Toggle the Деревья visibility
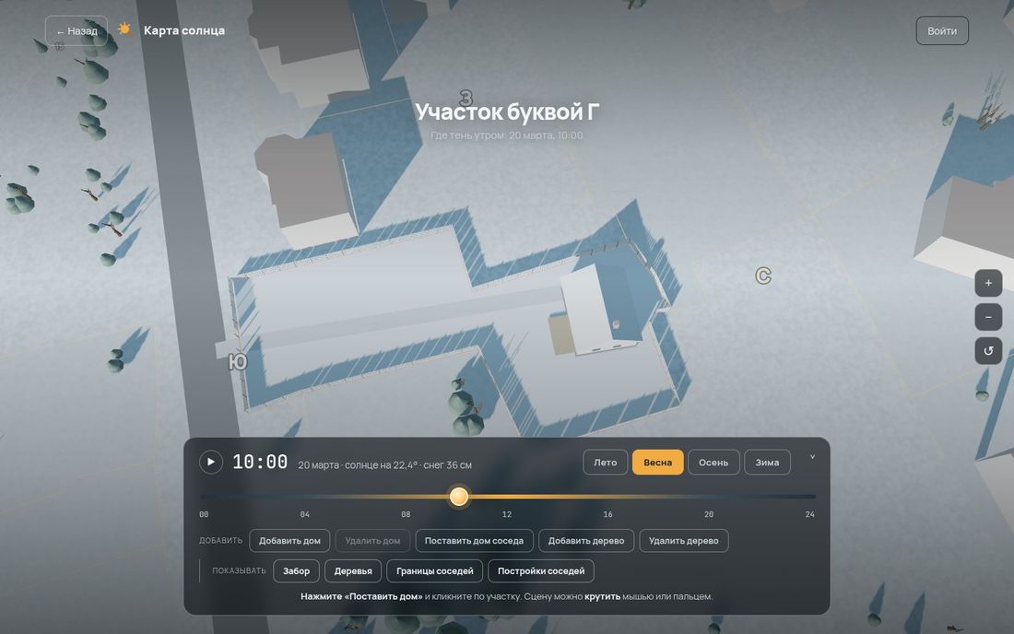The width and height of the screenshot is (1014, 634). coord(353,570)
